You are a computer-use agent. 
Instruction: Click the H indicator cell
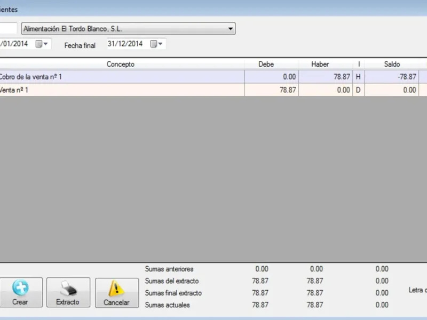click(358, 77)
